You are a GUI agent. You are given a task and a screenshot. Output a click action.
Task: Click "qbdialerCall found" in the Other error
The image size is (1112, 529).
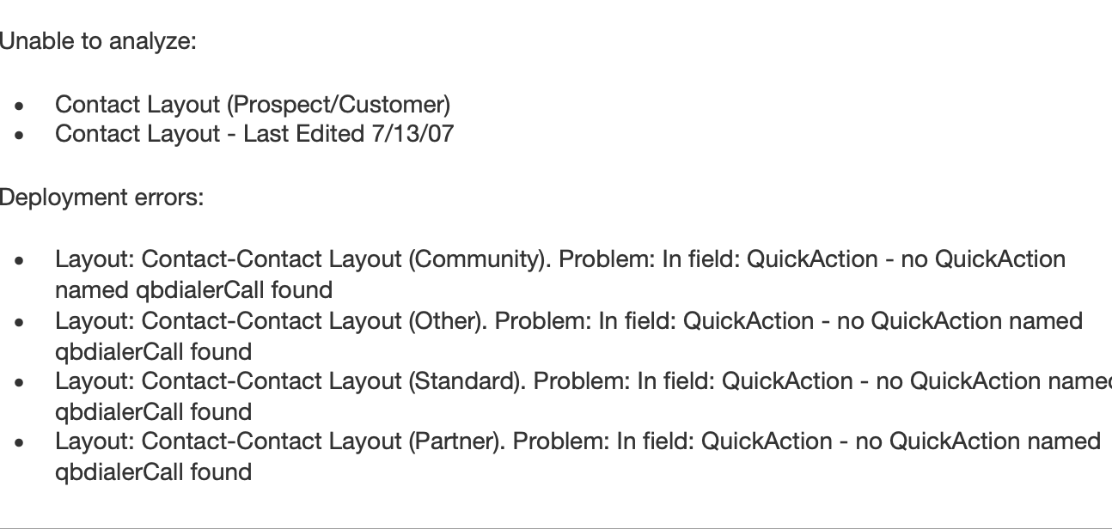tap(153, 351)
